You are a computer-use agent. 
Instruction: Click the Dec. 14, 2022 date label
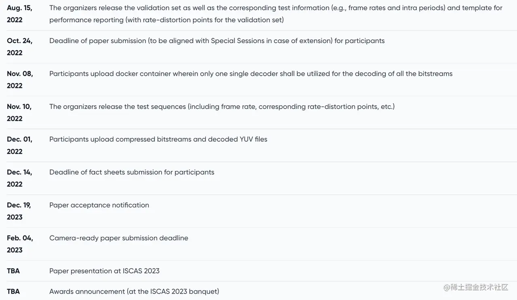19,178
